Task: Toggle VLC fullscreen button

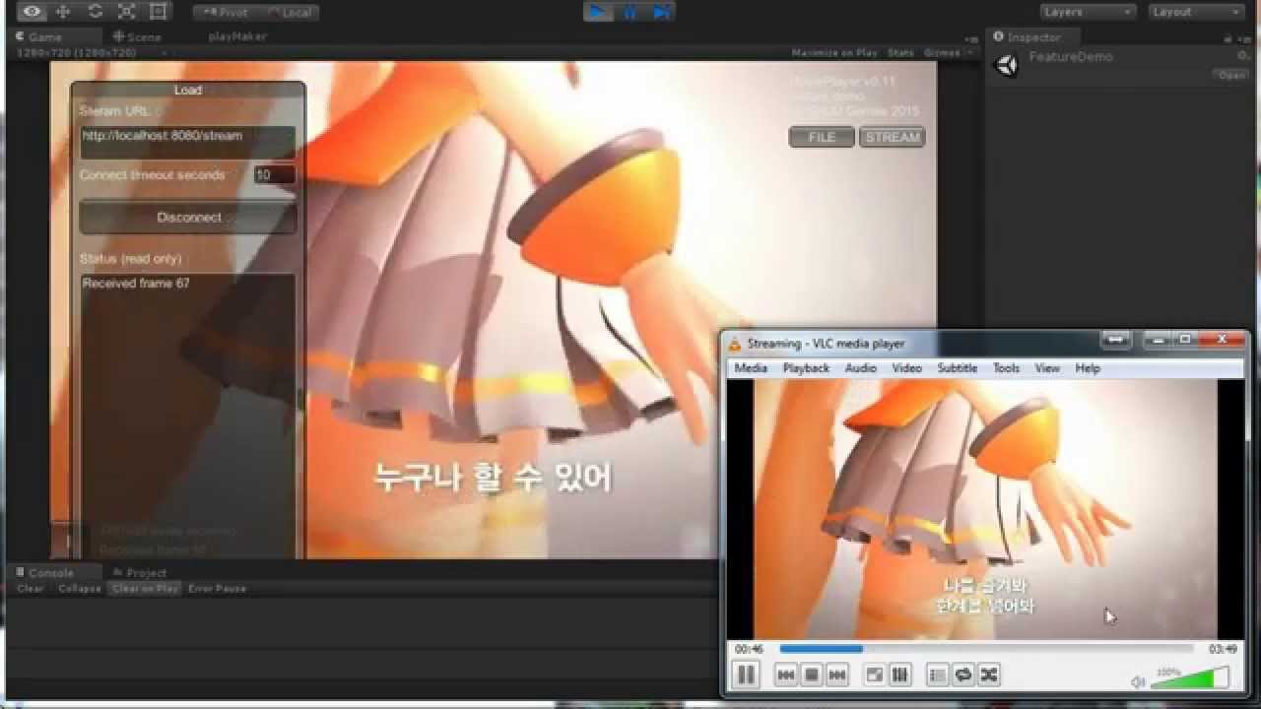Action: coord(874,675)
